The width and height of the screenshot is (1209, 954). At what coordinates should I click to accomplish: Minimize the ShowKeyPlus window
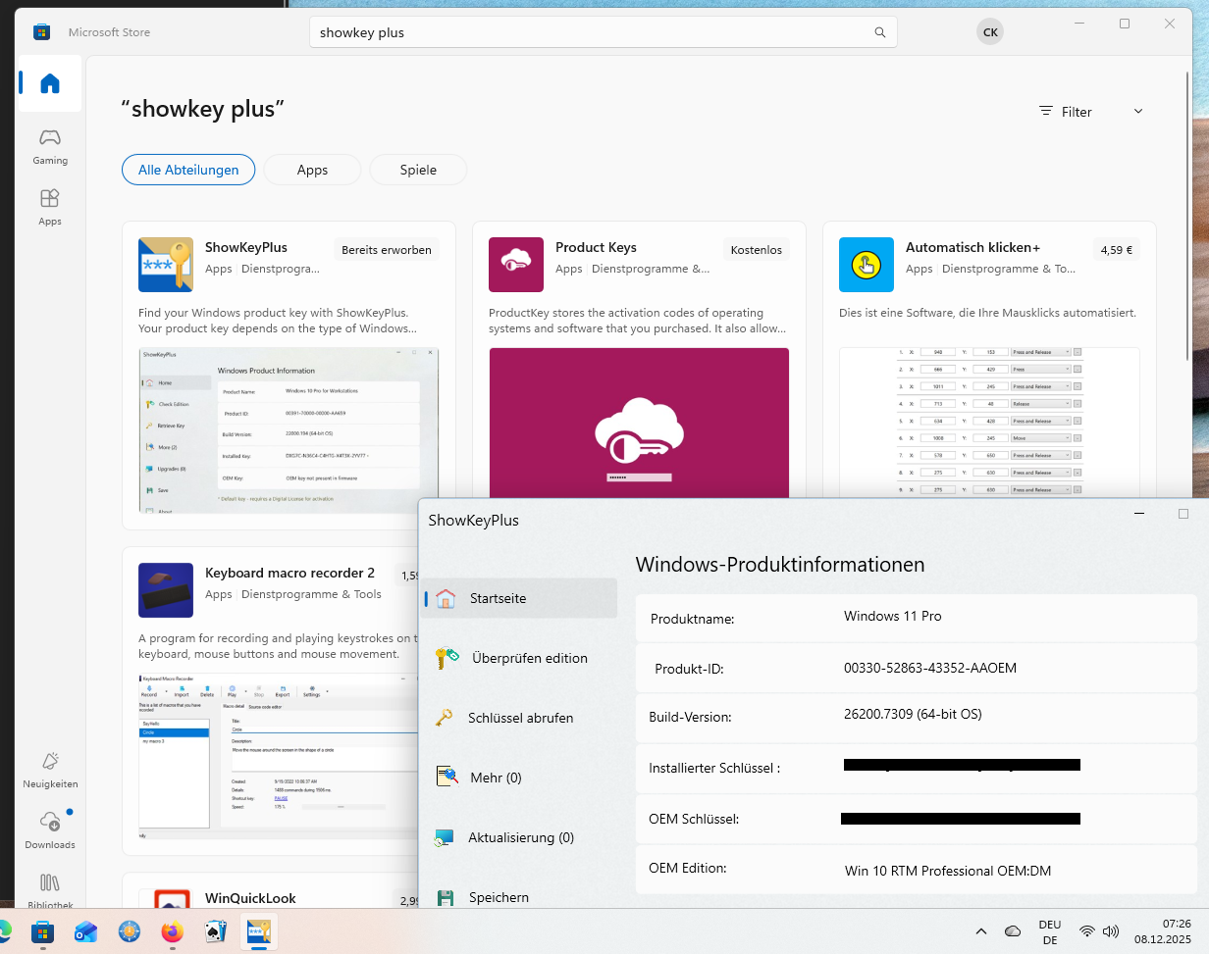pos(1139,514)
